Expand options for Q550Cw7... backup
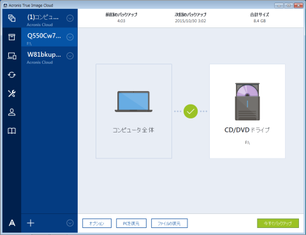 [x=70, y=37]
